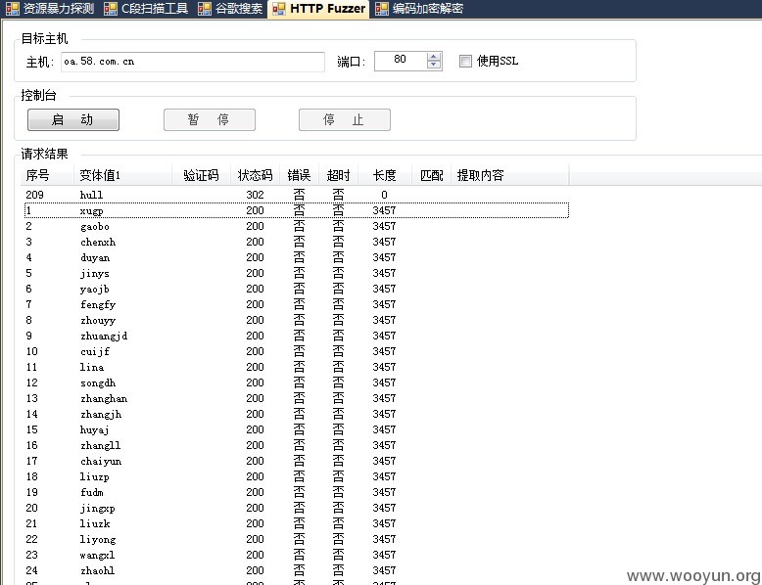Select the result row zhangjh
The image size is (762, 585).
point(297,414)
